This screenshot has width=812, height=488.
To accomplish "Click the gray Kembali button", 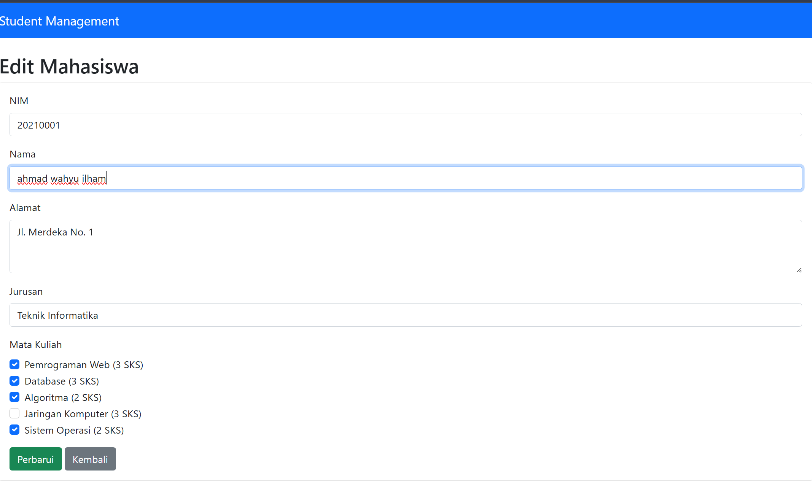I will [x=90, y=459].
